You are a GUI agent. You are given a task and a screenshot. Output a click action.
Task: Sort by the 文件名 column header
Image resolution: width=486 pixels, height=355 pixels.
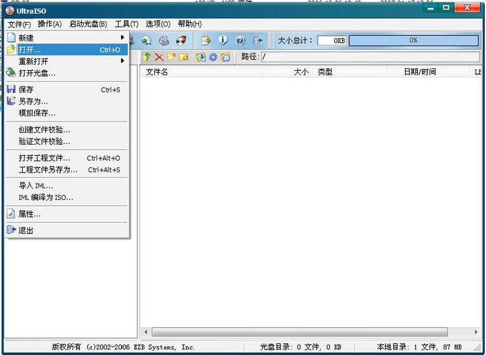point(202,72)
